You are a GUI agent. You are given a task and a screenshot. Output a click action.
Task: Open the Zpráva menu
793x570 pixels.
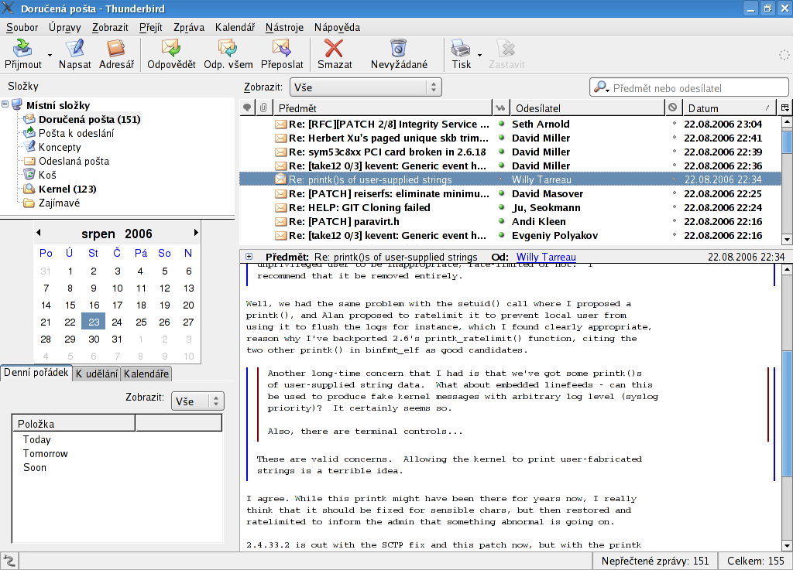pyautogui.click(x=189, y=27)
